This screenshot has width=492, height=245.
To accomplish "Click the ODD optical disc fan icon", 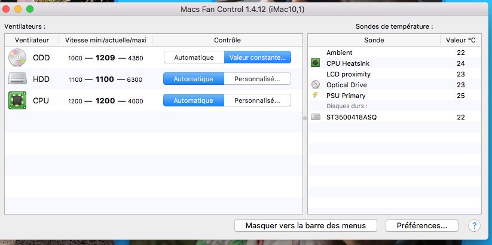I will (17, 58).
